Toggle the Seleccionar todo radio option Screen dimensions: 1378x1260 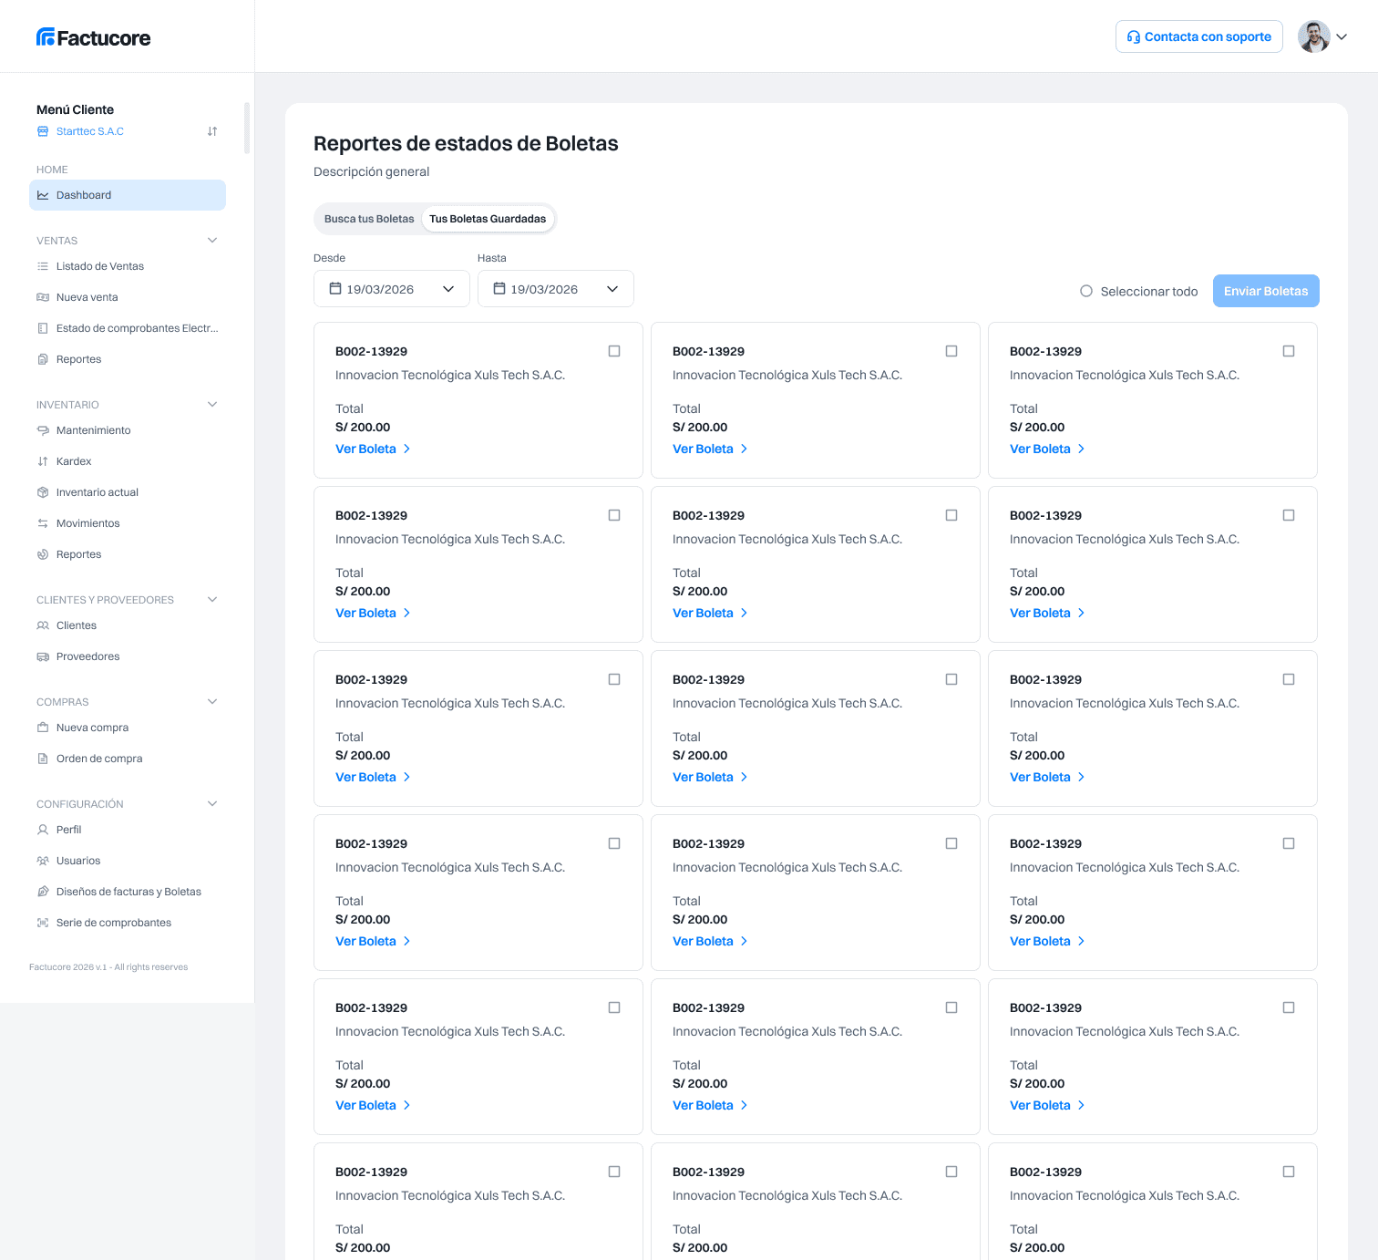tap(1086, 292)
